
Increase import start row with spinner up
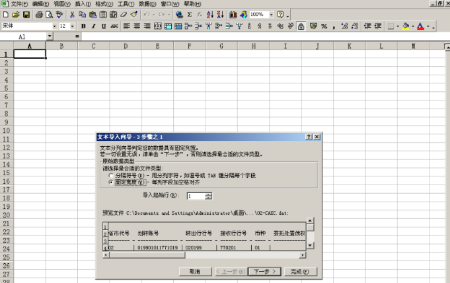(x=209, y=194)
